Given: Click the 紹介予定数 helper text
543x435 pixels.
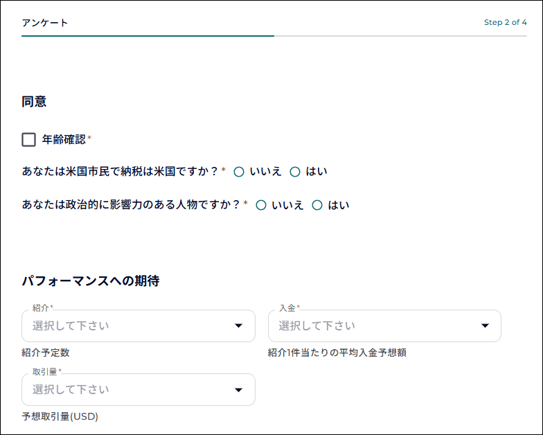Looking at the screenshot, I should pos(46,353).
